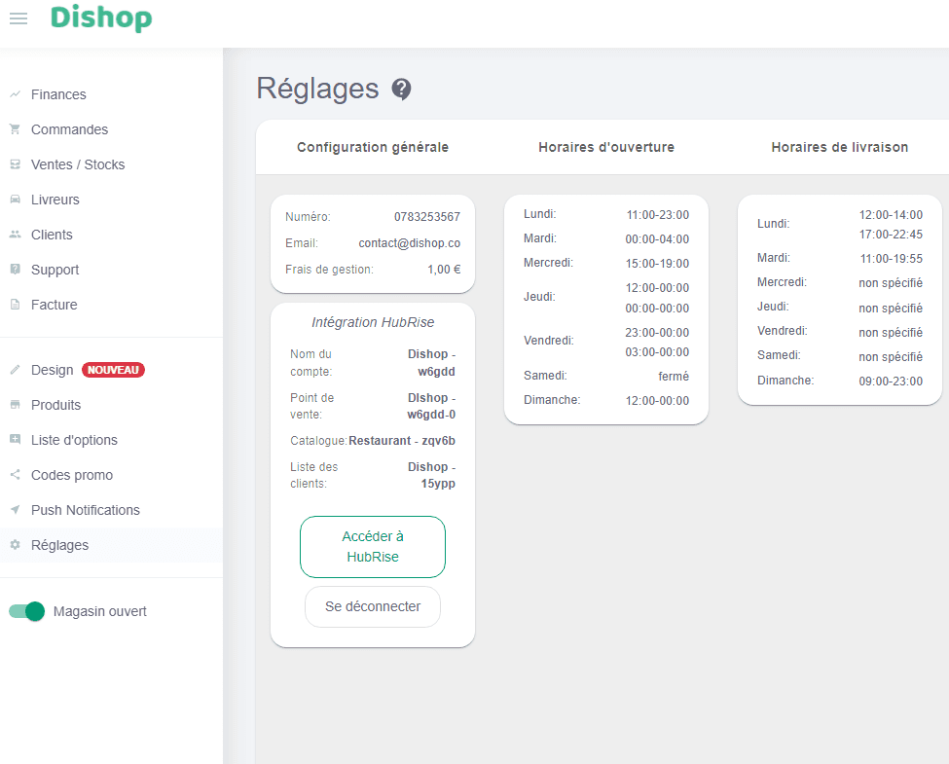Switch to Horaires de livraison tab

840,147
